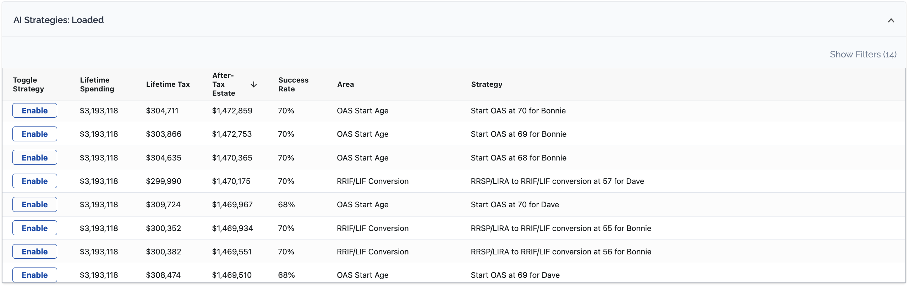The width and height of the screenshot is (910, 287).
Task: Enable Start OAS at 70 for Dave
Action: 35,204
